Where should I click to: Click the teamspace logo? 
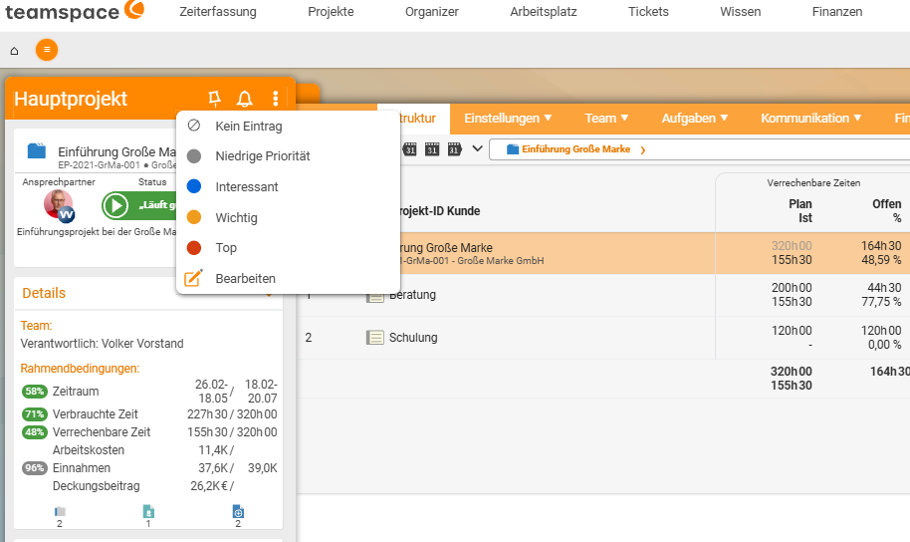click(75, 11)
